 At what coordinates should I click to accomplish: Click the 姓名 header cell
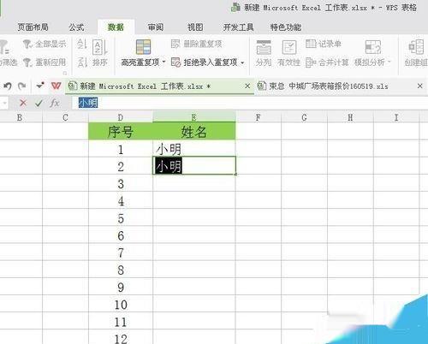point(194,131)
